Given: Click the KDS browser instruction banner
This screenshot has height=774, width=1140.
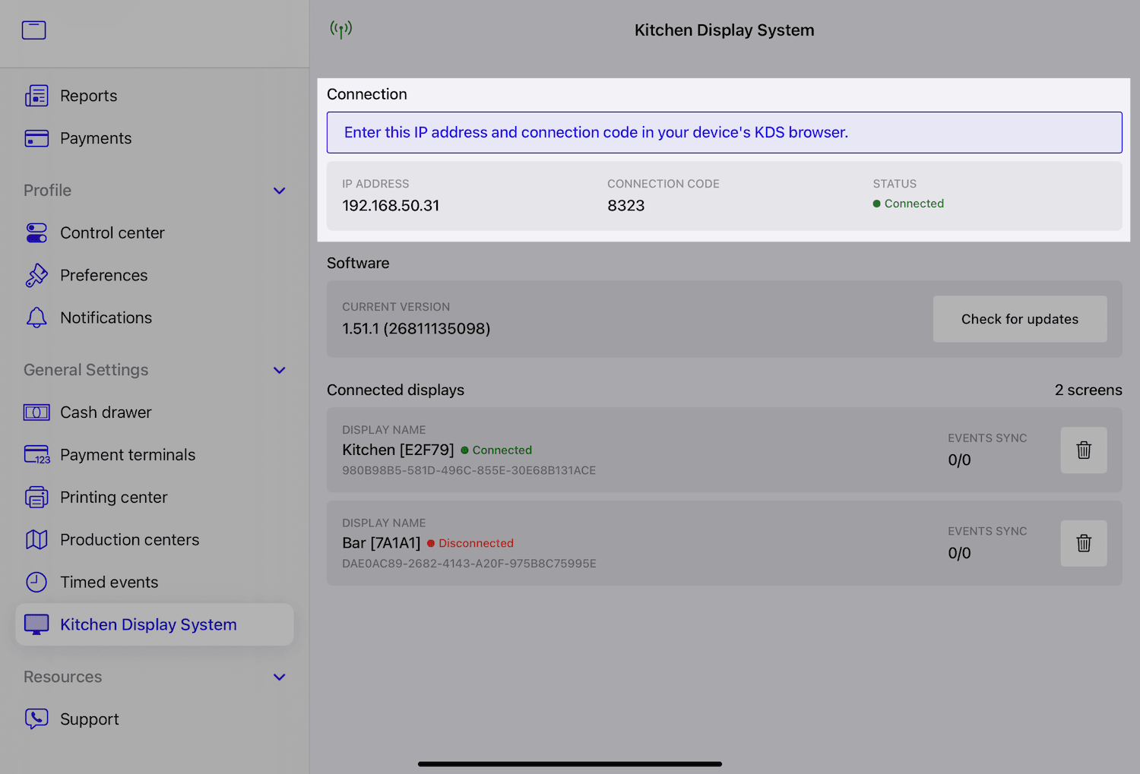Looking at the screenshot, I should pos(724,133).
